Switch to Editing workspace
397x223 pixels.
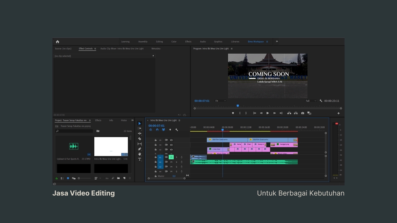pos(160,42)
